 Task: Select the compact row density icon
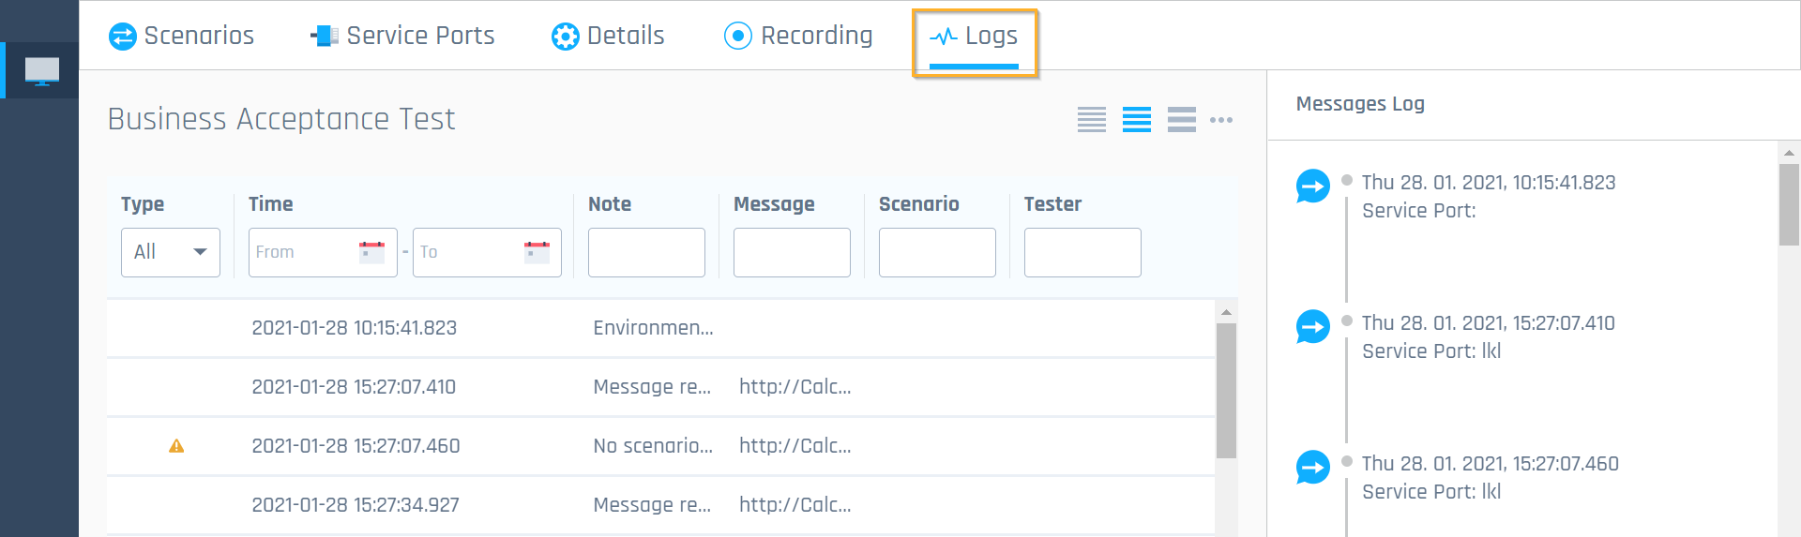click(1091, 120)
